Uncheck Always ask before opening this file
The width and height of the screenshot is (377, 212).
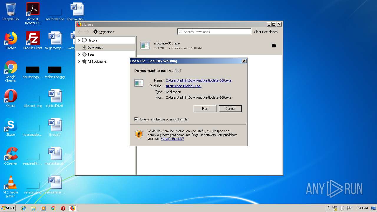click(136, 119)
